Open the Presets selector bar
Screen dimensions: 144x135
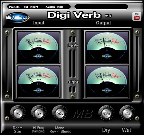(39, 7)
